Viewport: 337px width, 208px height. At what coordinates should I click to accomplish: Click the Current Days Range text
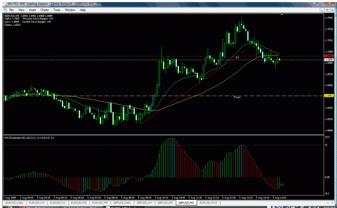coord(37,21)
